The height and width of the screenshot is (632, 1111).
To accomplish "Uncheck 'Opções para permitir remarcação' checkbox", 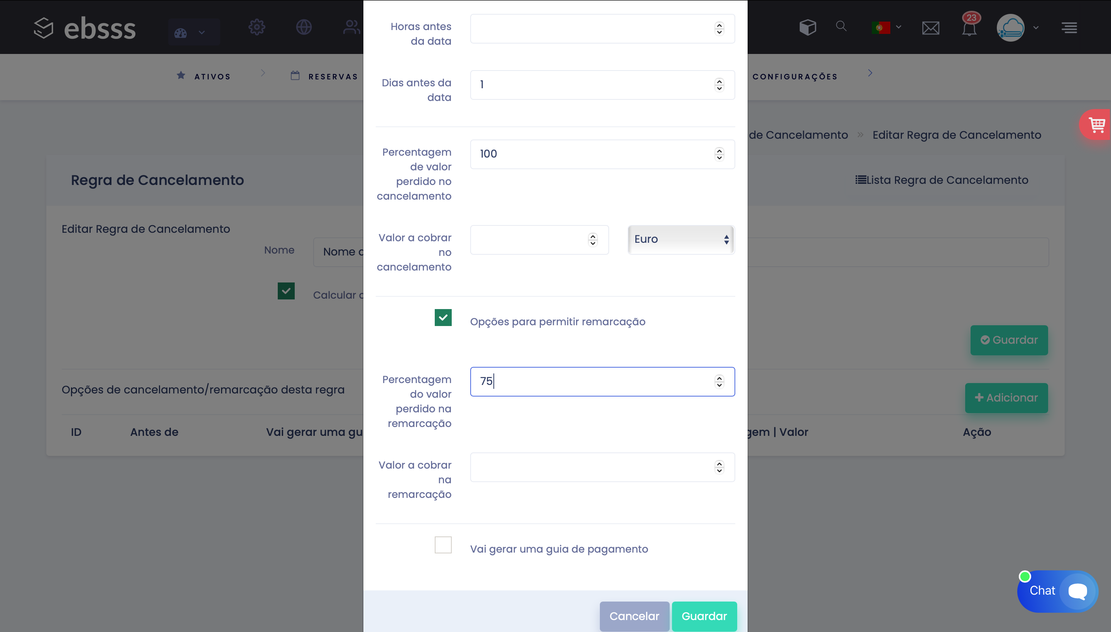I will click(x=443, y=318).
